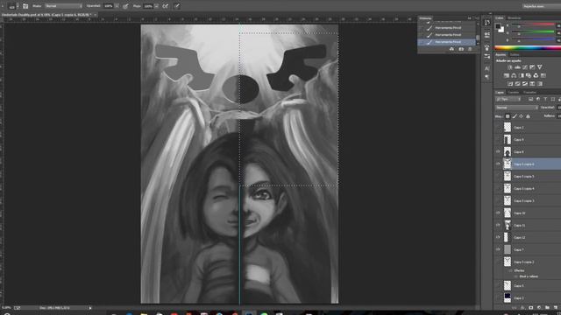The height and width of the screenshot is (315, 561).
Task: Filter layers by type layers icon
Action: tap(545, 99)
